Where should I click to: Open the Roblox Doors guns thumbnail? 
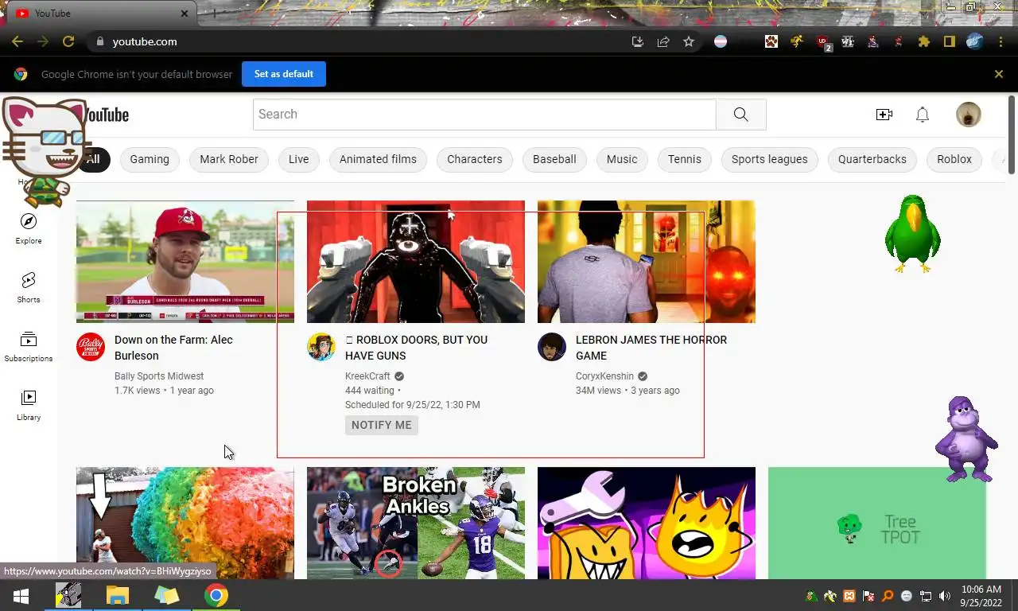tap(416, 262)
